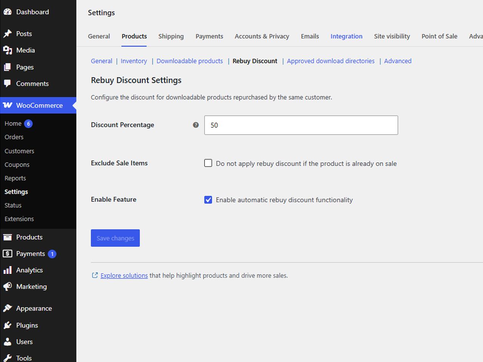Click the Posts pushpin icon

pyautogui.click(x=8, y=34)
